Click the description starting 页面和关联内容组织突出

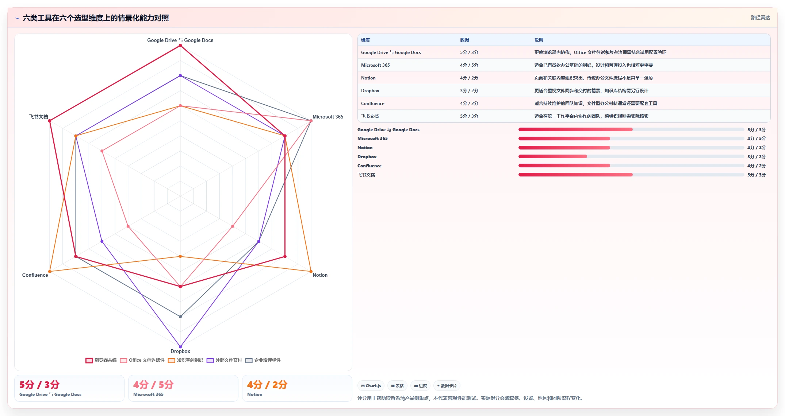click(594, 78)
